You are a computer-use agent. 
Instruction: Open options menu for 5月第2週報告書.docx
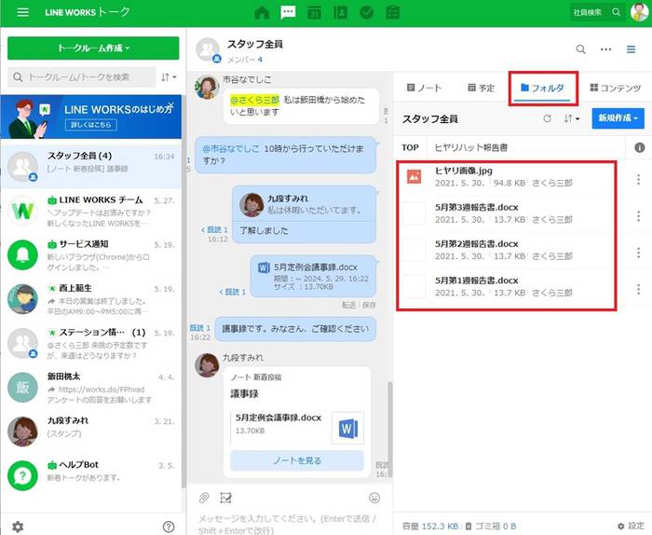[x=638, y=253]
